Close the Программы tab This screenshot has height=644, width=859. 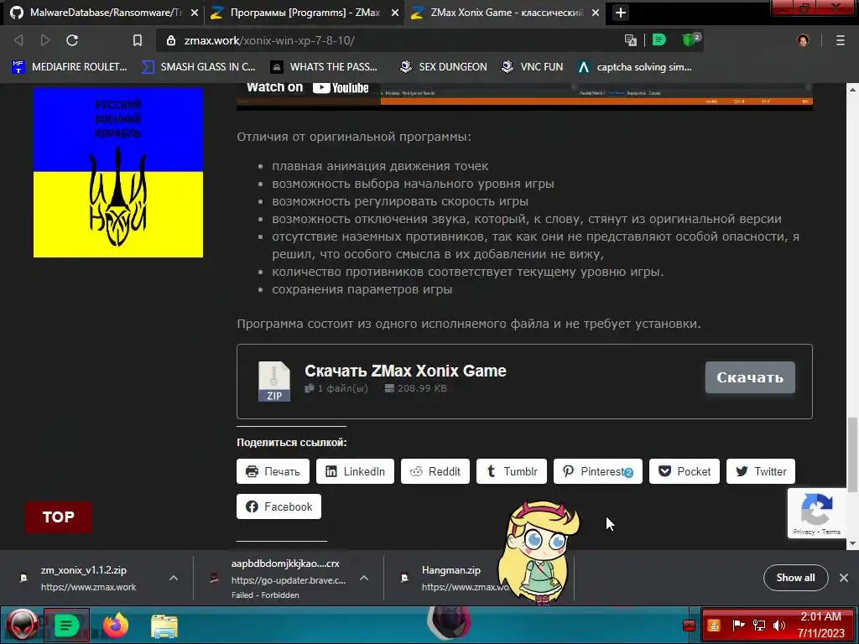coord(395,13)
